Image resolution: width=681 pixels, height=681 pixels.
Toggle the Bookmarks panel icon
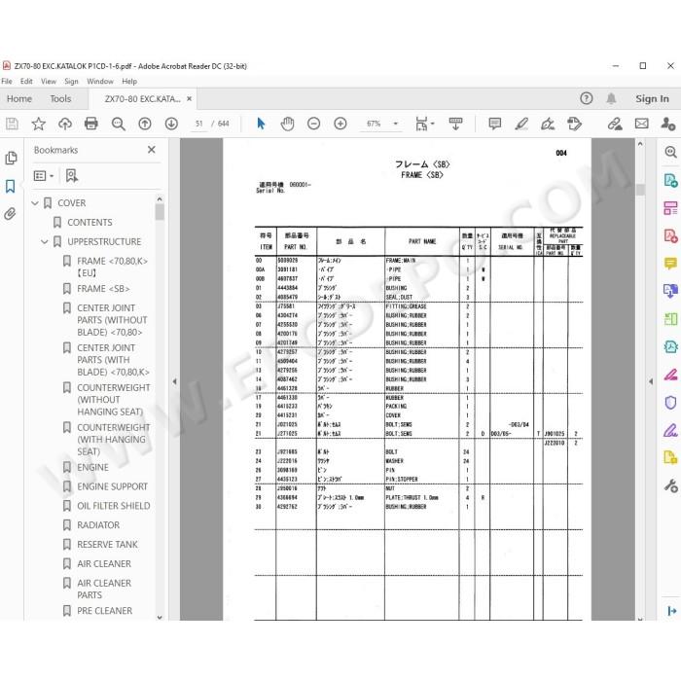(x=10, y=187)
